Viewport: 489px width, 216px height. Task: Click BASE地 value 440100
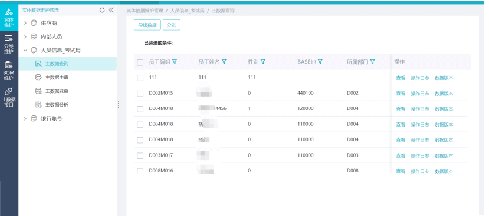(x=306, y=93)
